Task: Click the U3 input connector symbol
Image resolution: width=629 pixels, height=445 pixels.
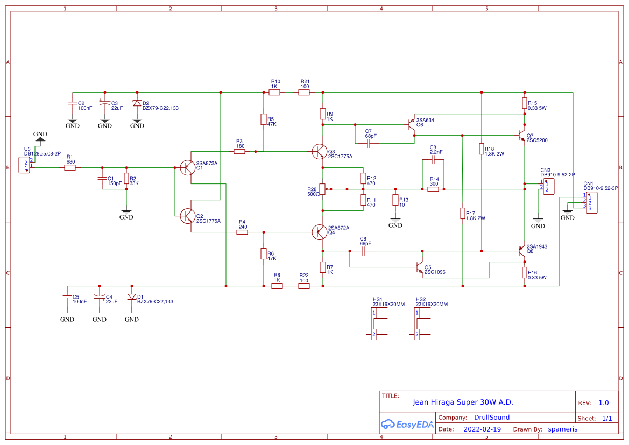Action: click(x=25, y=164)
